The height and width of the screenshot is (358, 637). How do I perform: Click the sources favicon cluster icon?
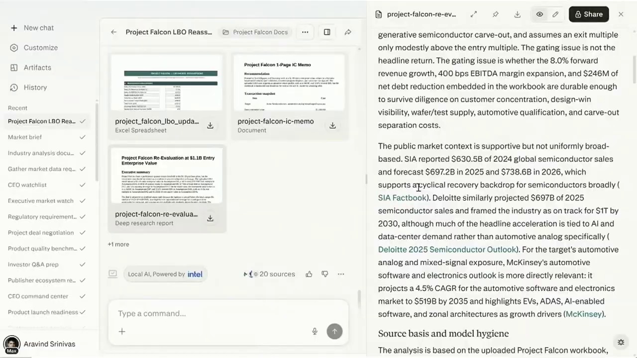(250, 274)
